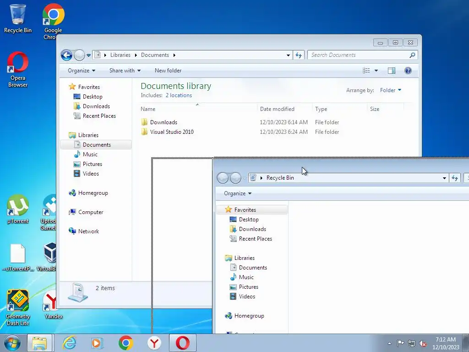Select the µTorrent desktop shortcut
Viewport: 469px width, 352px height.
[x=18, y=209]
